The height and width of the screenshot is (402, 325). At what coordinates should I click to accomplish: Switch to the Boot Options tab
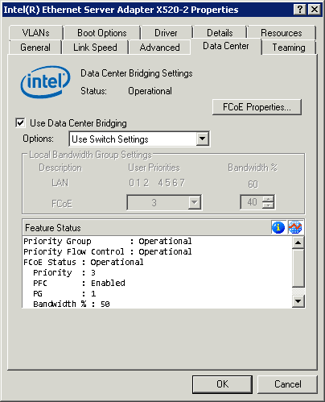(x=102, y=33)
